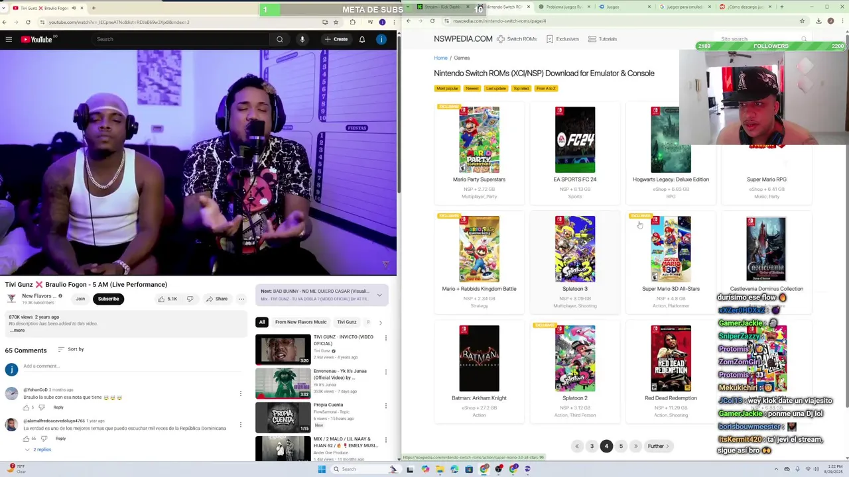This screenshot has height=477, width=849.
Task: Open options menu on @YohanCoD comment
Action: click(241, 394)
